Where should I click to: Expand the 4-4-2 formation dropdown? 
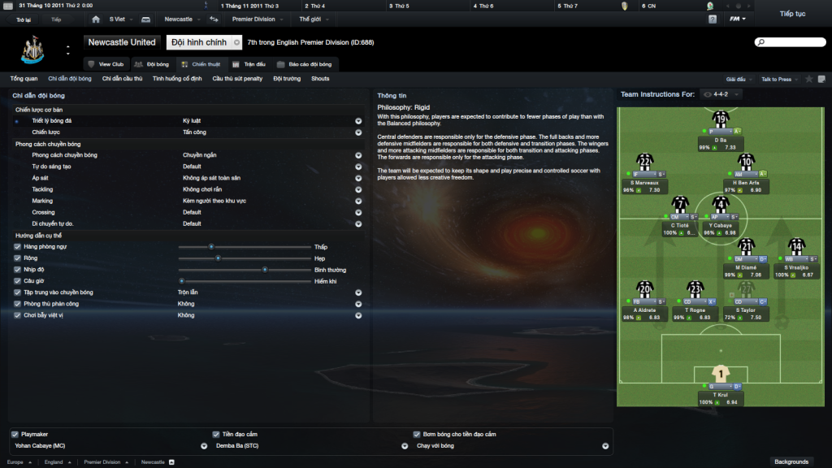(x=721, y=94)
